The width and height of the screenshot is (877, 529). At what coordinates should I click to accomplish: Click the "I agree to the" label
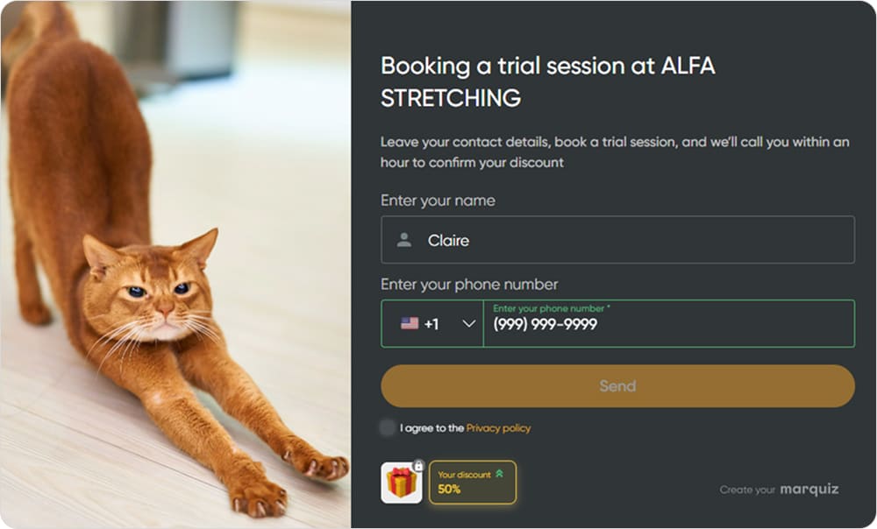click(x=431, y=428)
